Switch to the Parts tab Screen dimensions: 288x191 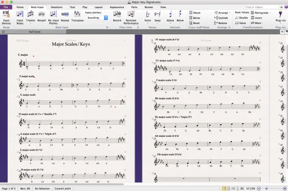(134, 7)
